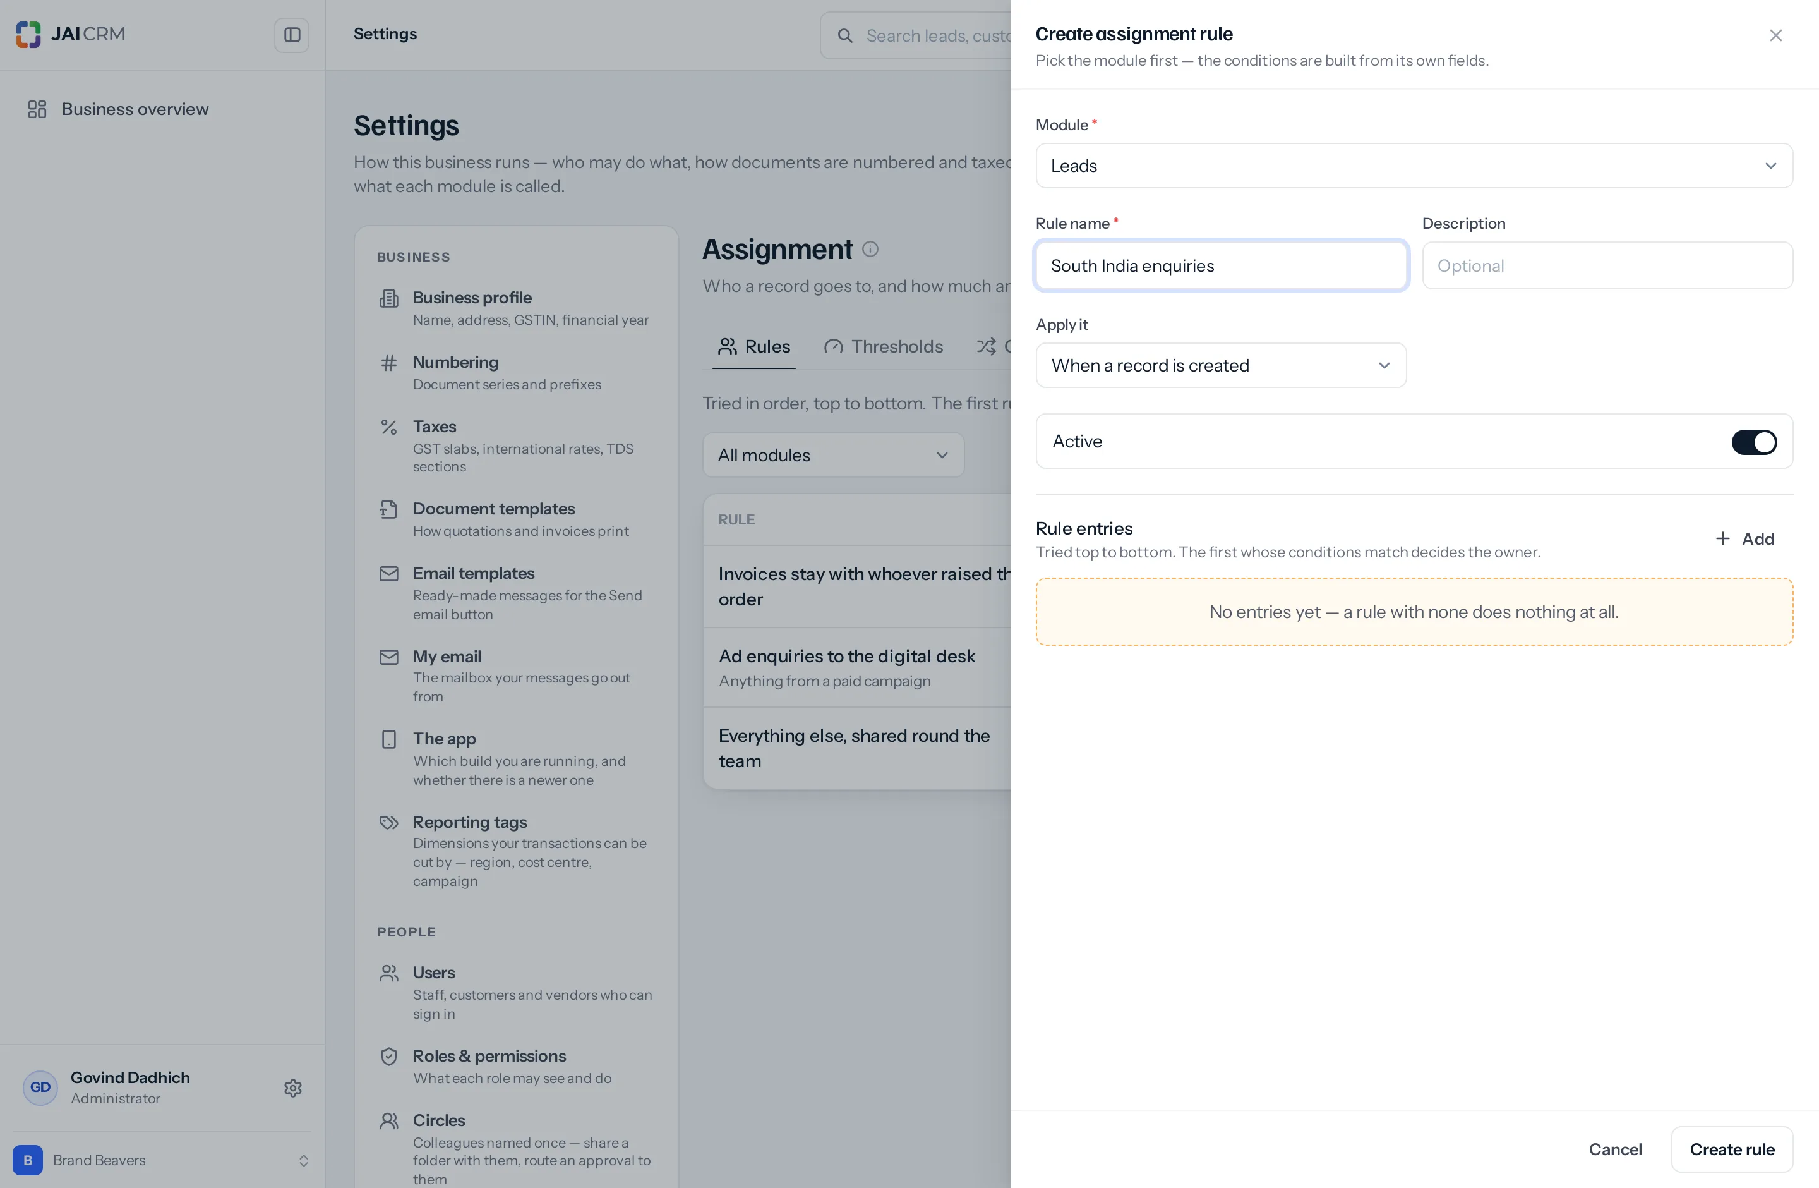Viewport: 1819px width, 1188px height.
Task: Open user settings gear icon
Action: pyautogui.click(x=292, y=1088)
